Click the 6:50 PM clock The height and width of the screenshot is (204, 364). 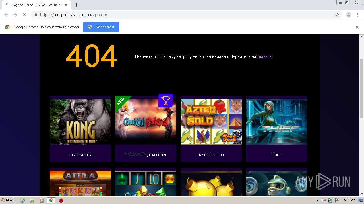[x=349, y=200]
